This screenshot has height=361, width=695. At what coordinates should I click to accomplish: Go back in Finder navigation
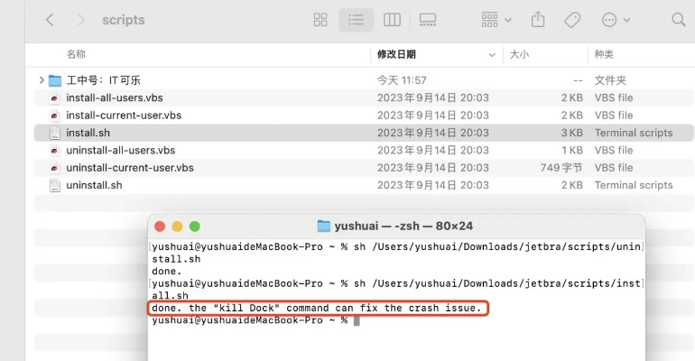pos(50,20)
